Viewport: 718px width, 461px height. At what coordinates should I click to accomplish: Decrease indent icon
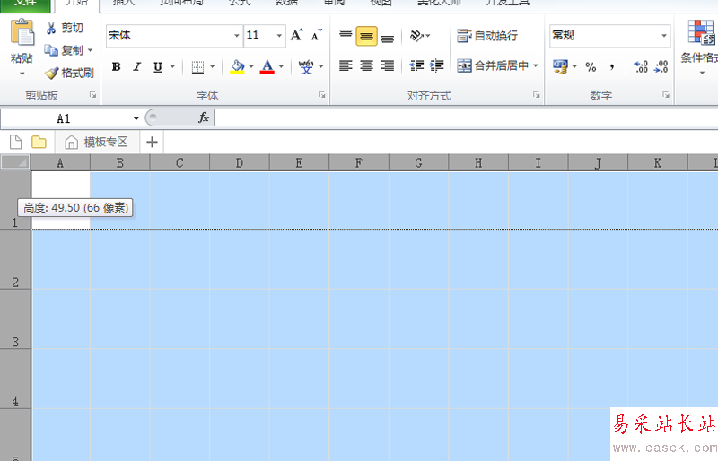click(416, 66)
